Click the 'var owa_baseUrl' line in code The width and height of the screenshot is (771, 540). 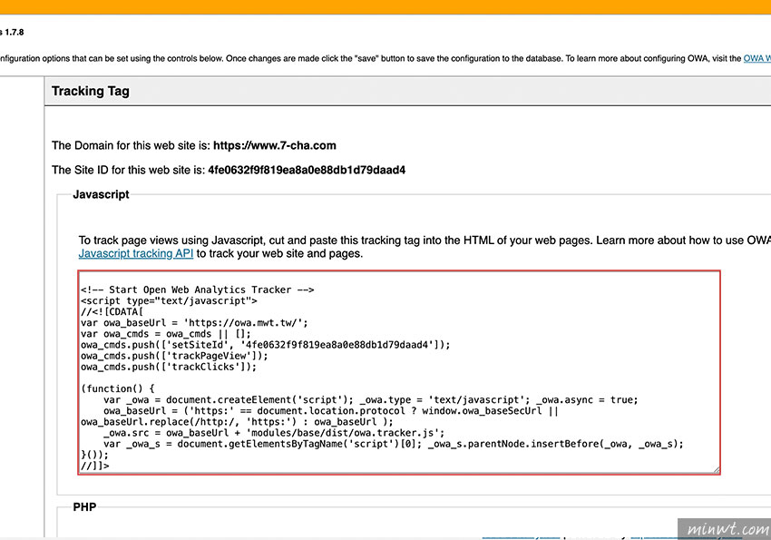(x=194, y=322)
